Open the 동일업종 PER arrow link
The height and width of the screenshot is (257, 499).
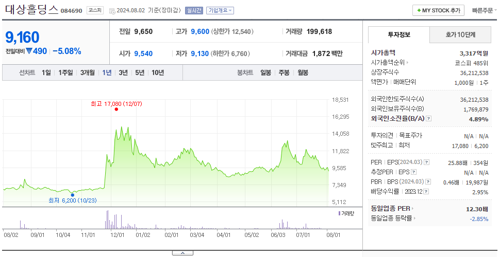pyautogui.click(x=392, y=209)
